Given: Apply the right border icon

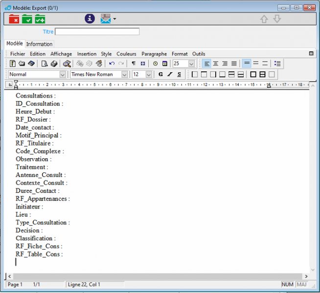Looking at the screenshot, I should [x=213, y=74].
